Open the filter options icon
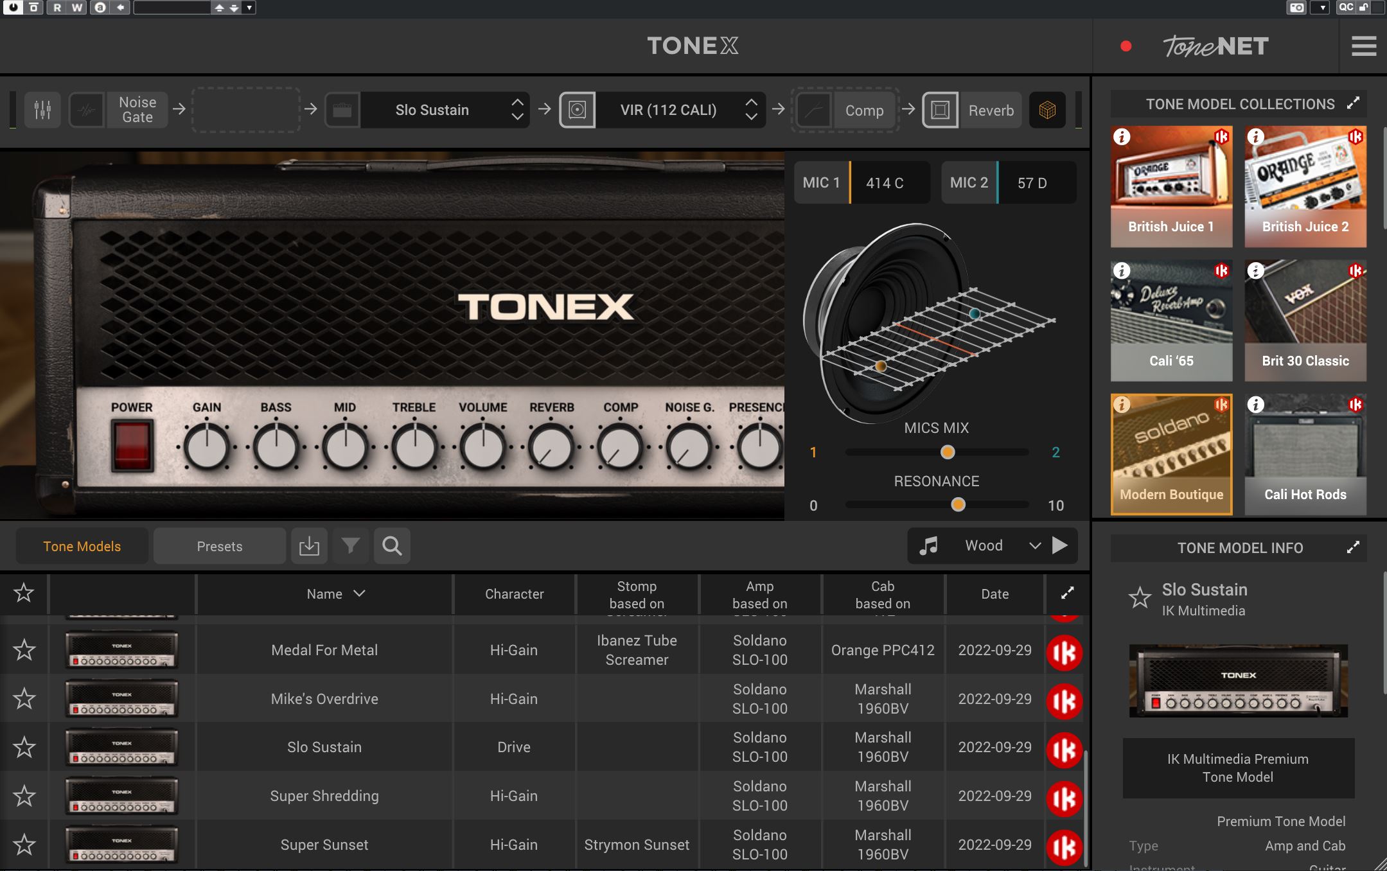This screenshot has width=1387, height=871. 350,545
